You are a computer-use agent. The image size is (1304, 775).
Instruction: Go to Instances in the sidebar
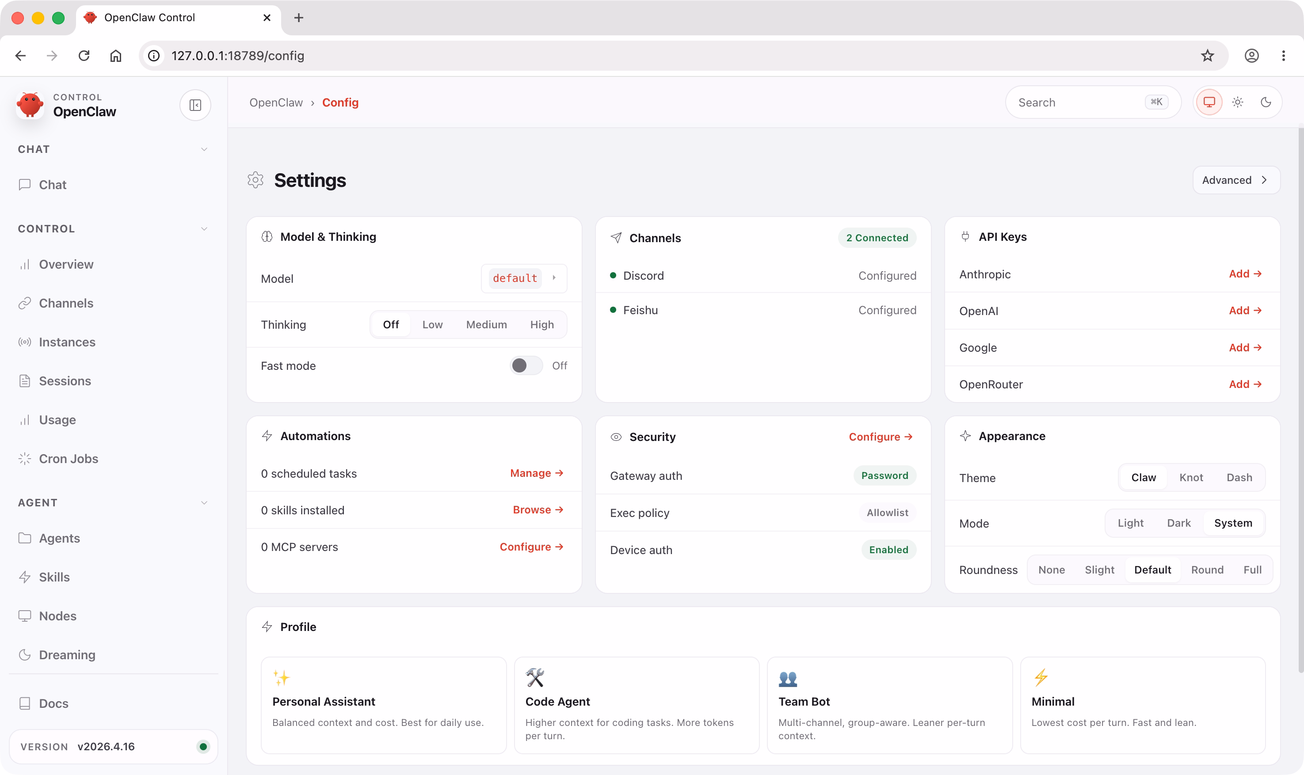click(67, 342)
